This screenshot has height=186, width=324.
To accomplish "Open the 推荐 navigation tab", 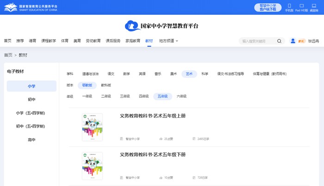I will pos(20,41).
